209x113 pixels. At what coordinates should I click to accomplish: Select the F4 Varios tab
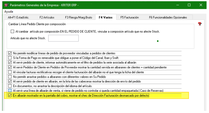[106, 17]
